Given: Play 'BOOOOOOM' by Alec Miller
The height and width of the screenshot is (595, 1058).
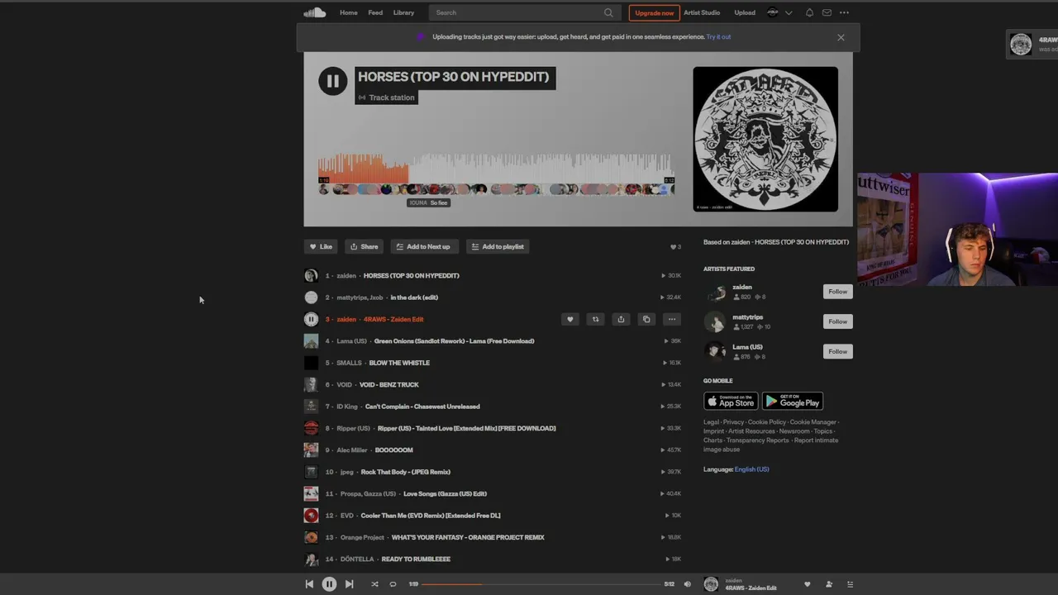Looking at the screenshot, I should click(x=494, y=450).
